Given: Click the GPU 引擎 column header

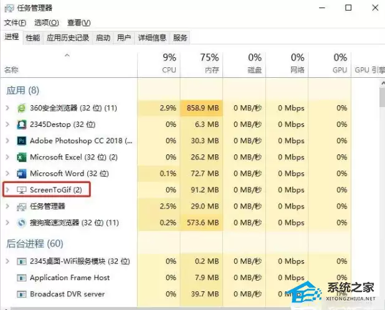Looking at the screenshot, I should (368, 65).
